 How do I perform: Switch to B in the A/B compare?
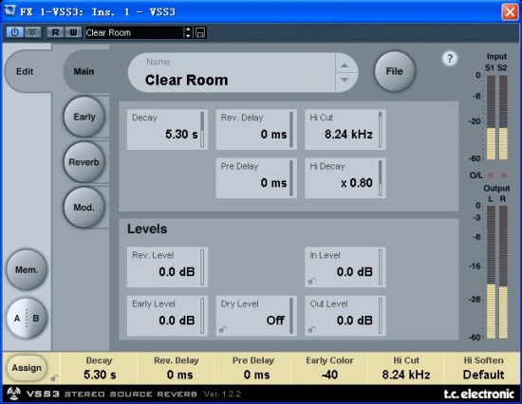point(36,318)
